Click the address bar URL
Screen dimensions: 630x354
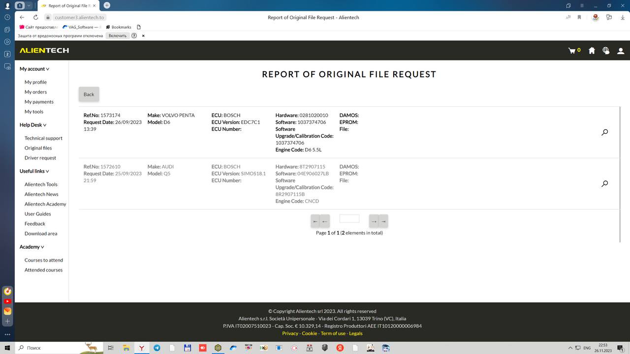tap(79, 17)
